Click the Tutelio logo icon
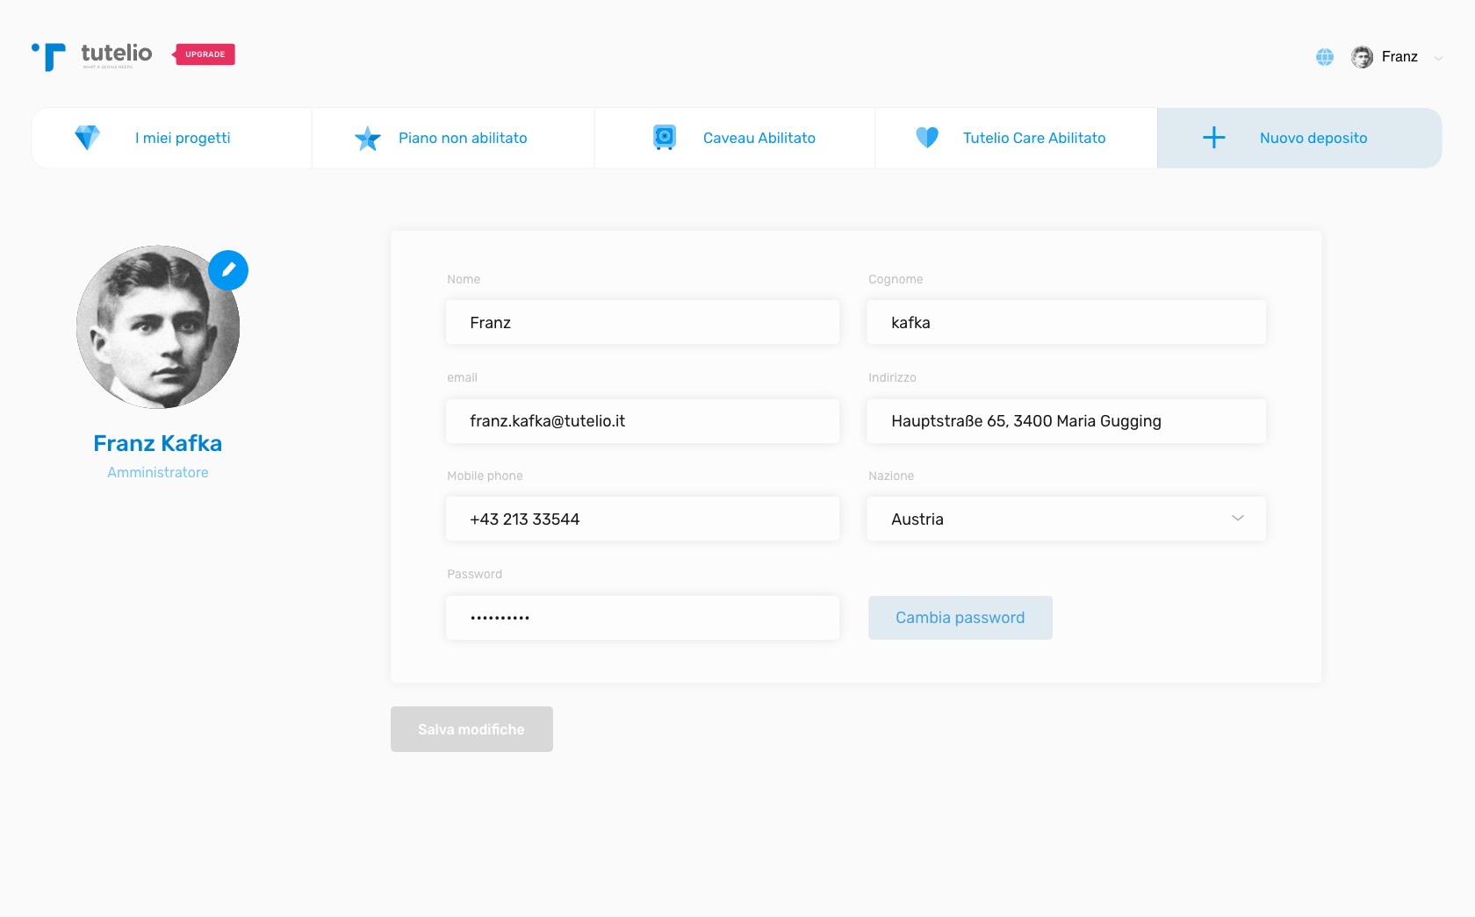Viewport: 1475px width, 917px height. click(x=49, y=56)
